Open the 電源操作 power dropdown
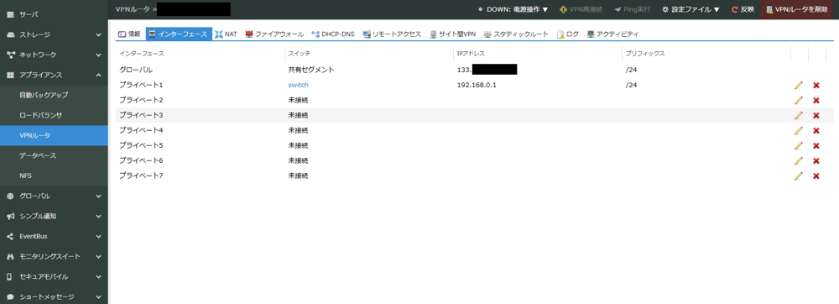839x304 pixels. [x=513, y=9]
